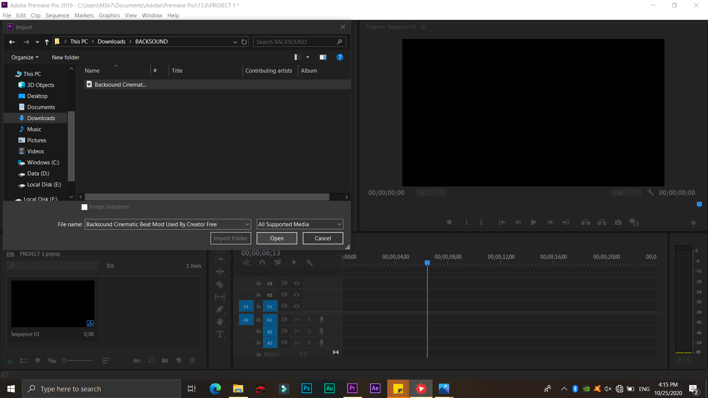Image resolution: width=708 pixels, height=398 pixels.
Task: Select the Hand tool
Action: click(x=220, y=322)
